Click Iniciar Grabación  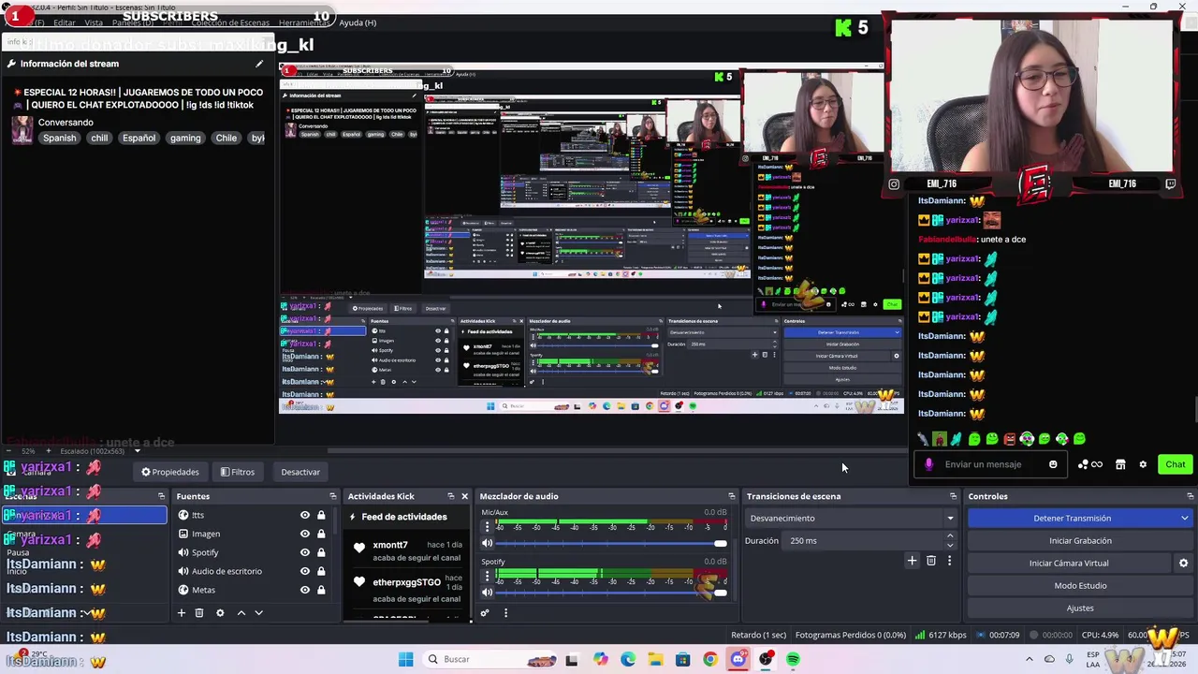click(x=1080, y=540)
